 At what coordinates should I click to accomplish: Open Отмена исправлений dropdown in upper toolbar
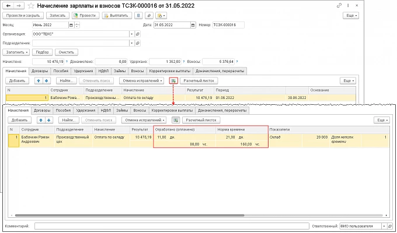pyautogui.click(x=141, y=80)
